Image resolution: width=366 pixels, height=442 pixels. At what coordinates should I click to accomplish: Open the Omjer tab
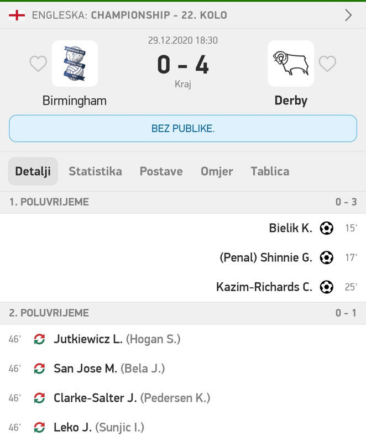pyautogui.click(x=217, y=171)
